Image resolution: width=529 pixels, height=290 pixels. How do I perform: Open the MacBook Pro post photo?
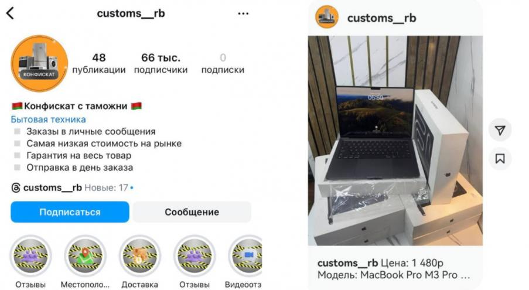395,141
